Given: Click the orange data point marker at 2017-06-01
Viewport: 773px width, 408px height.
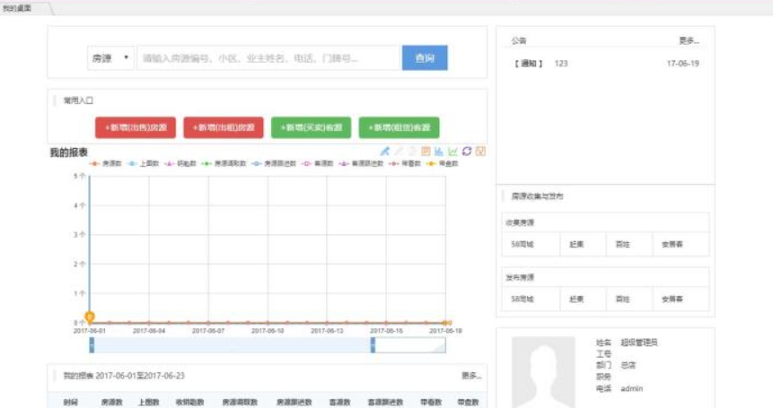Looking at the screenshot, I should (x=90, y=317).
